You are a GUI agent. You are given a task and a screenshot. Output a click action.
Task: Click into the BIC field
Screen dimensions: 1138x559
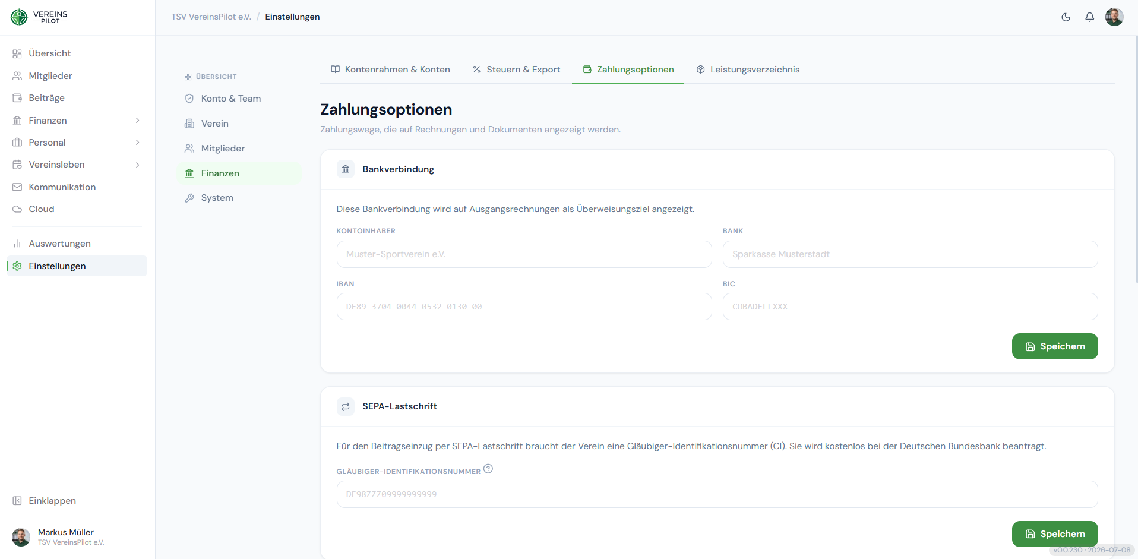[910, 307]
